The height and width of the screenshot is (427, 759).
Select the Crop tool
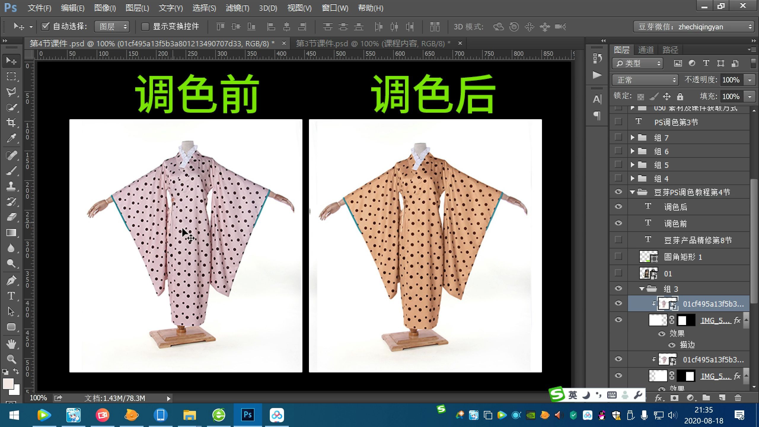pyautogui.click(x=11, y=122)
